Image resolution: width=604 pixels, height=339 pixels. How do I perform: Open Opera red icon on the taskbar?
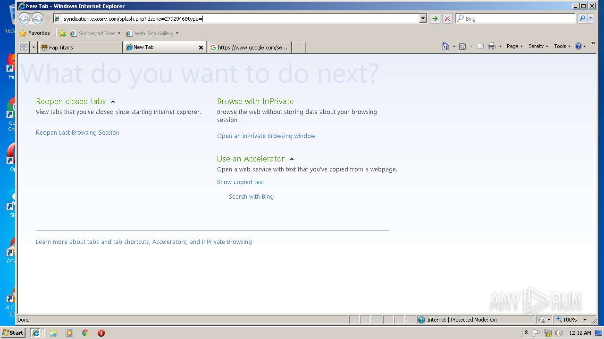point(101,333)
